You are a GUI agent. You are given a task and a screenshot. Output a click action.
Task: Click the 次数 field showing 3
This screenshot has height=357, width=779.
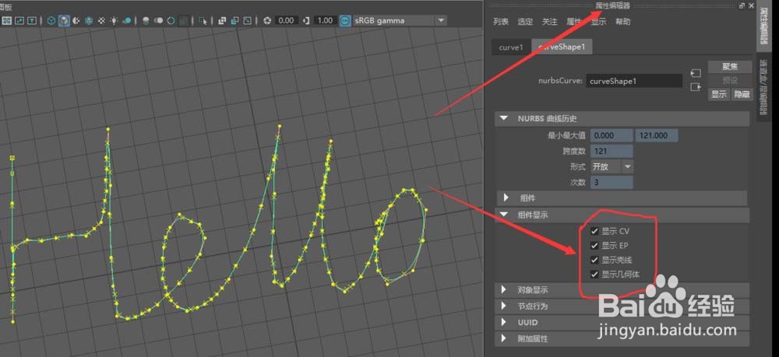pos(612,183)
